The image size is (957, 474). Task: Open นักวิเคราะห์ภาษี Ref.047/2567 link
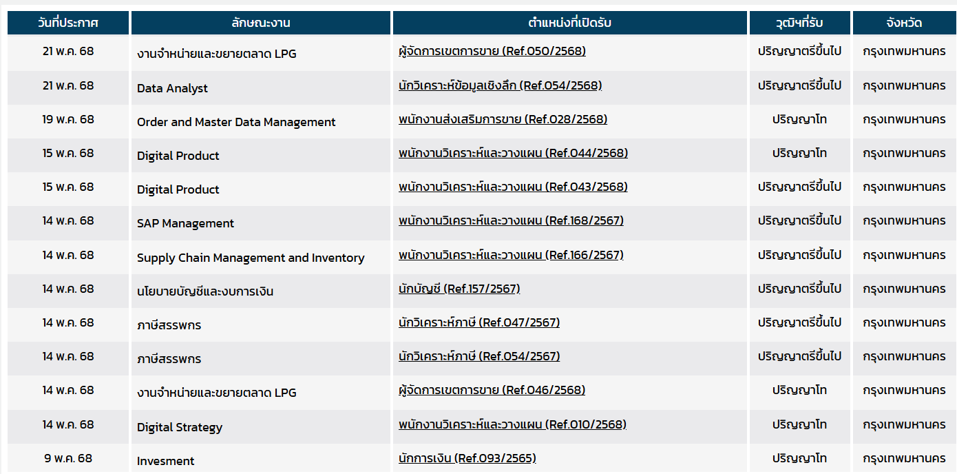(x=479, y=322)
